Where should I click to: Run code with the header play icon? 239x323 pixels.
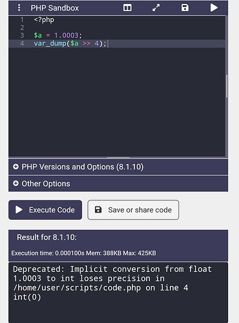pos(214,8)
